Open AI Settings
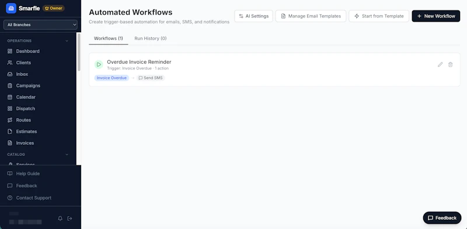467x229 pixels. 253,16
